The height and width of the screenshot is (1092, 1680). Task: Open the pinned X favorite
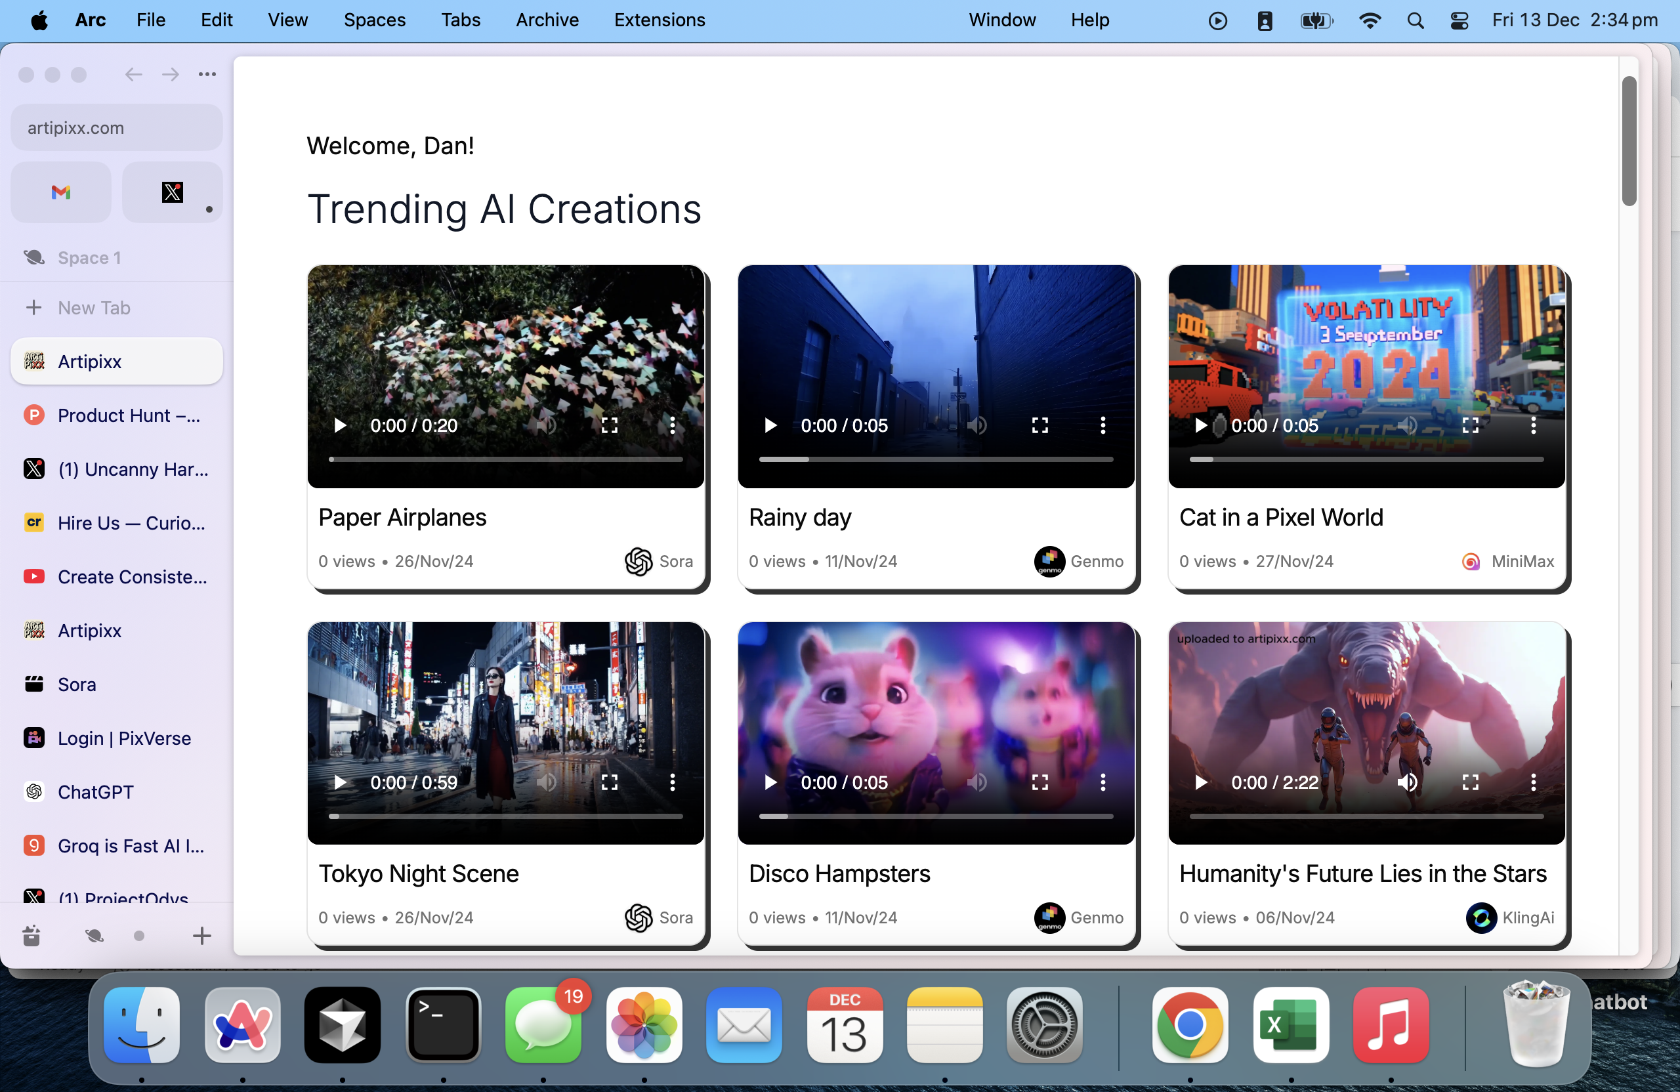(x=172, y=192)
